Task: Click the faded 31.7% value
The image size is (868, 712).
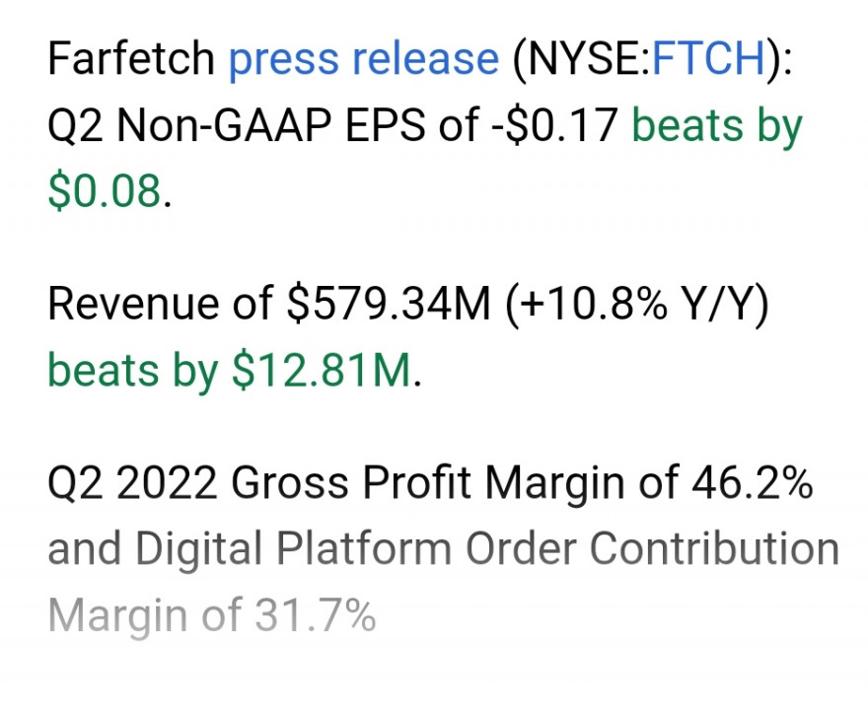Action: tap(316, 614)
